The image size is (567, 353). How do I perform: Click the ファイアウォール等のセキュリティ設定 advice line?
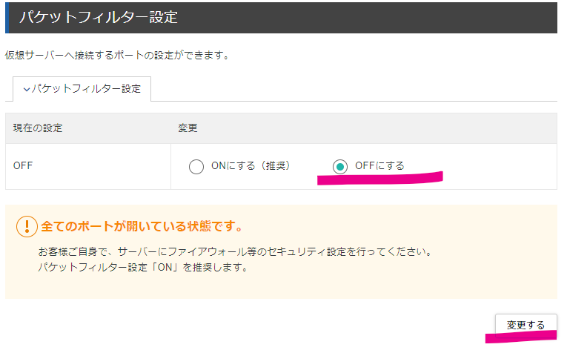pos(236,251)
